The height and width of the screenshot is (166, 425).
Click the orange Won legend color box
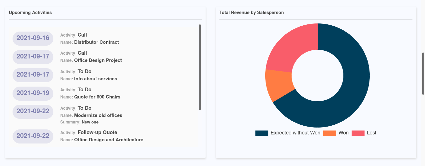(330, 133)
